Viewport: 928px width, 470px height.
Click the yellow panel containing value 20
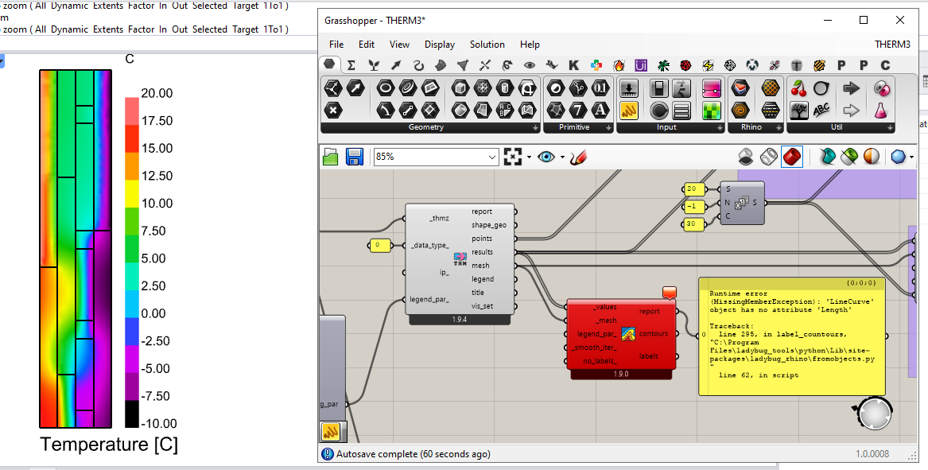(693, 189)
